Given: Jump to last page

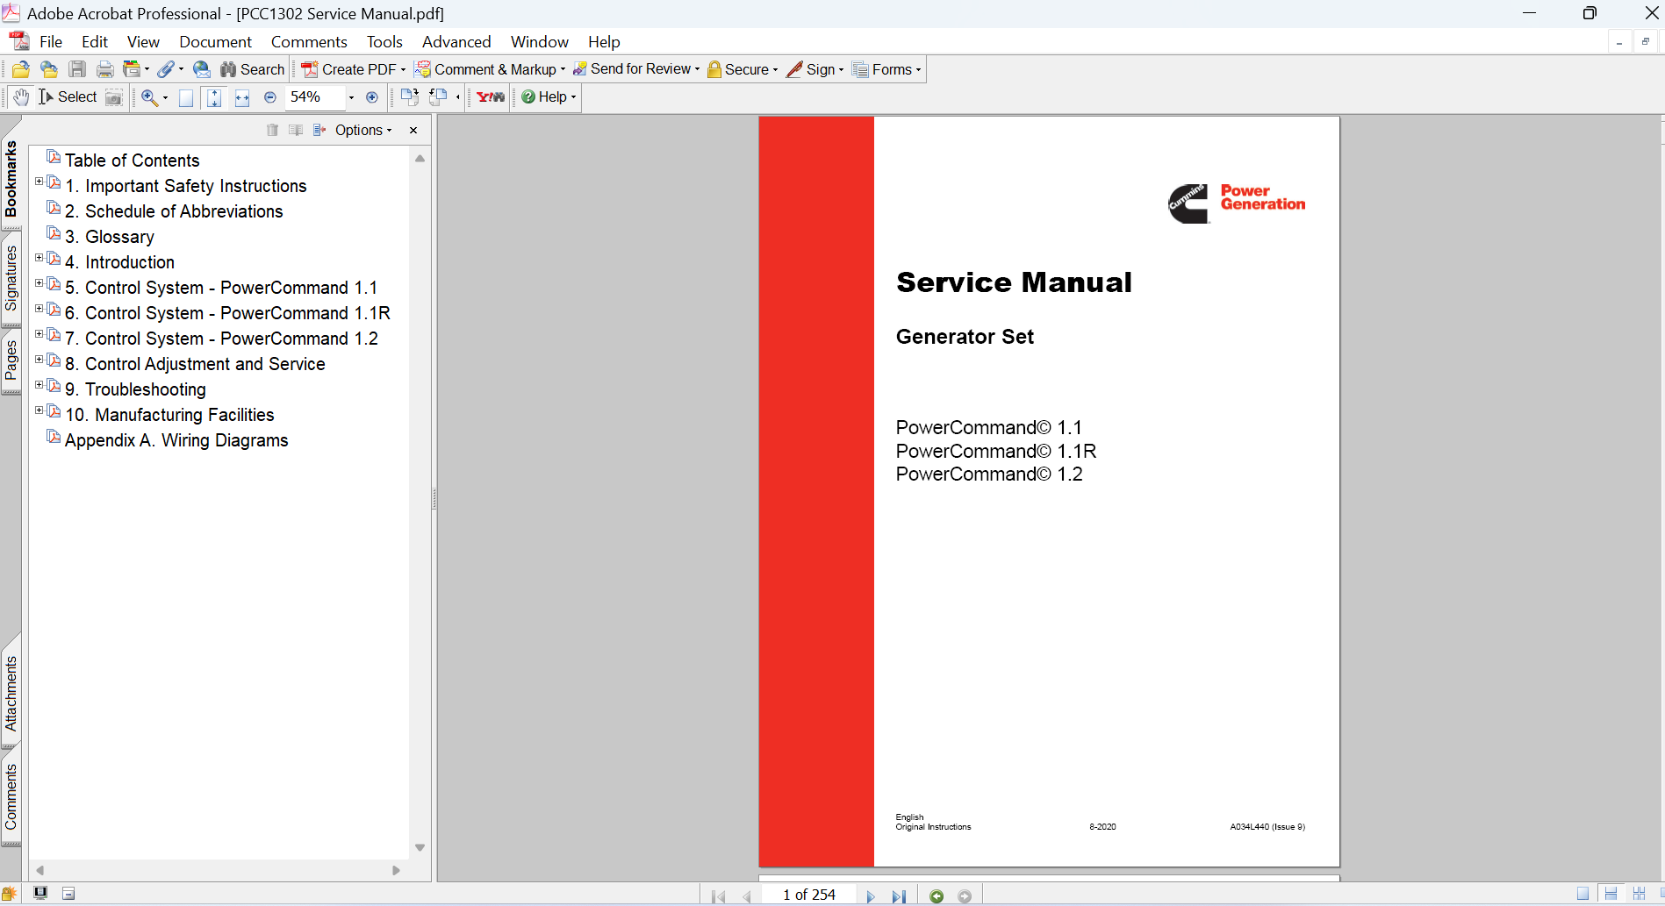Looking at the screenshot, I should tap(899, 896).
